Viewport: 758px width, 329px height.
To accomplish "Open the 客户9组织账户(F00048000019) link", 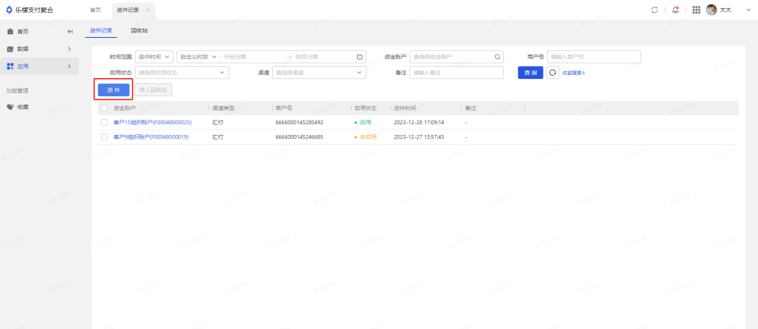I will tap(151, 136).
